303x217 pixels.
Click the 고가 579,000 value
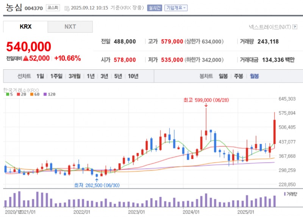tap(172, 42)
